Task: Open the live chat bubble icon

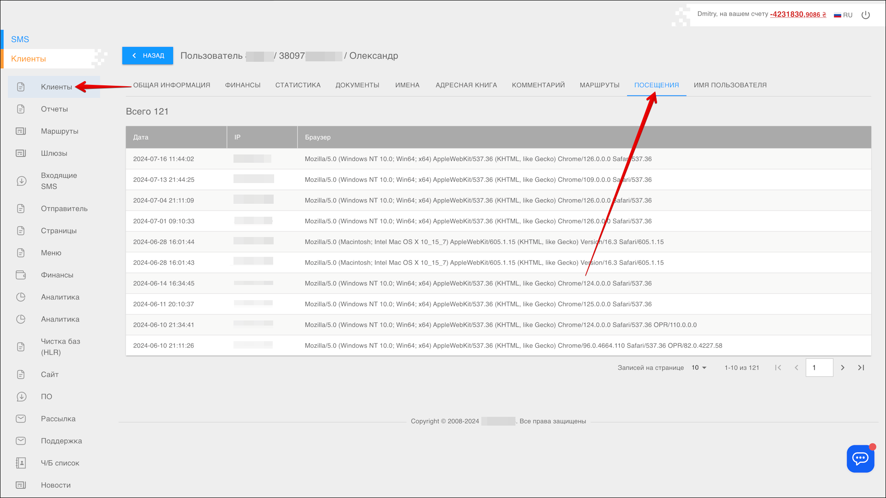Action: click(860, 458)
